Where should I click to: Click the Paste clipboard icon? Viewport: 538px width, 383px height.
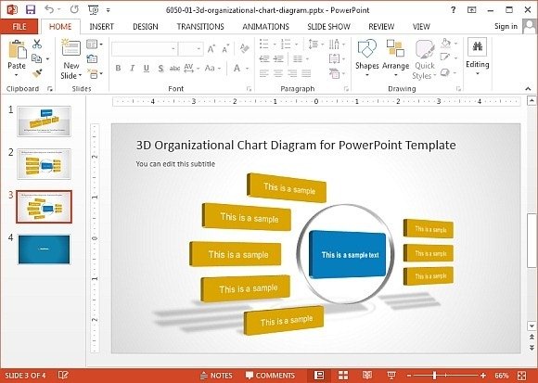[17, 50]
